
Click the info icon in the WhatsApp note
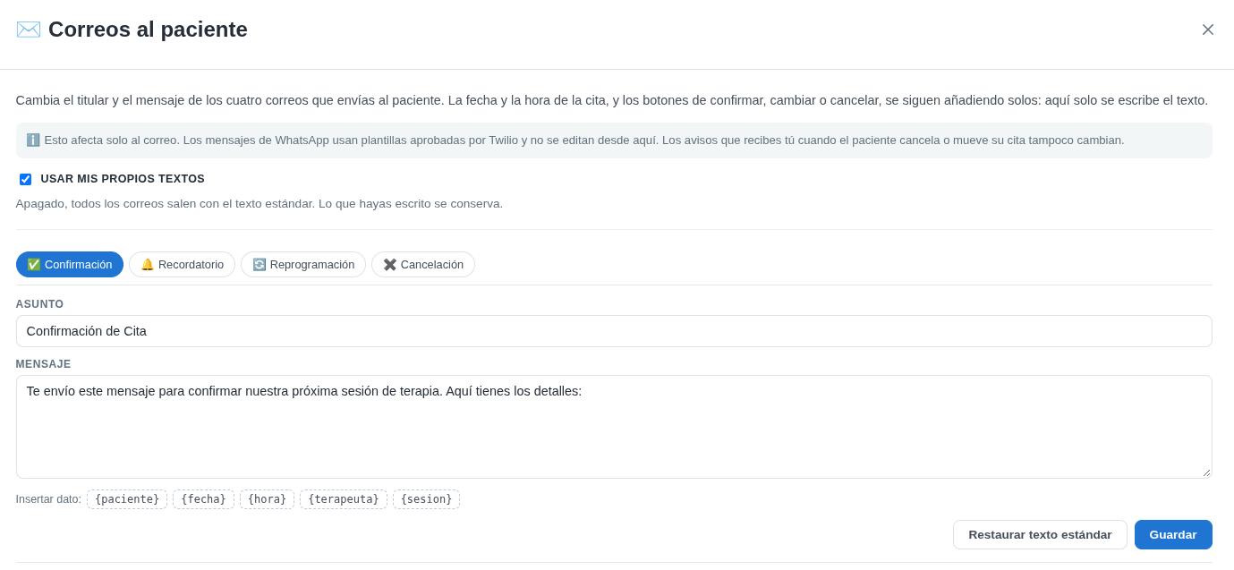(x=33, y=140)
